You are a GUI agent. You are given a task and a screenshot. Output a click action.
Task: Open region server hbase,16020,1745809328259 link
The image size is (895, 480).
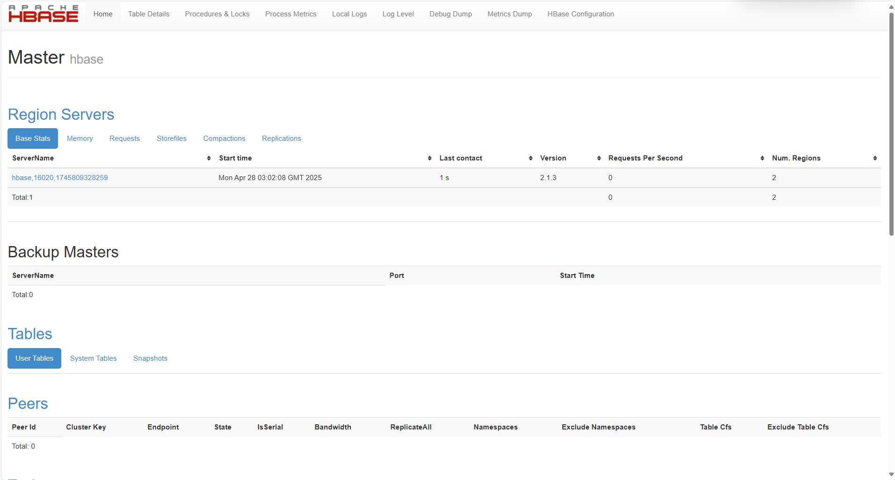click(x=60, y=178)
